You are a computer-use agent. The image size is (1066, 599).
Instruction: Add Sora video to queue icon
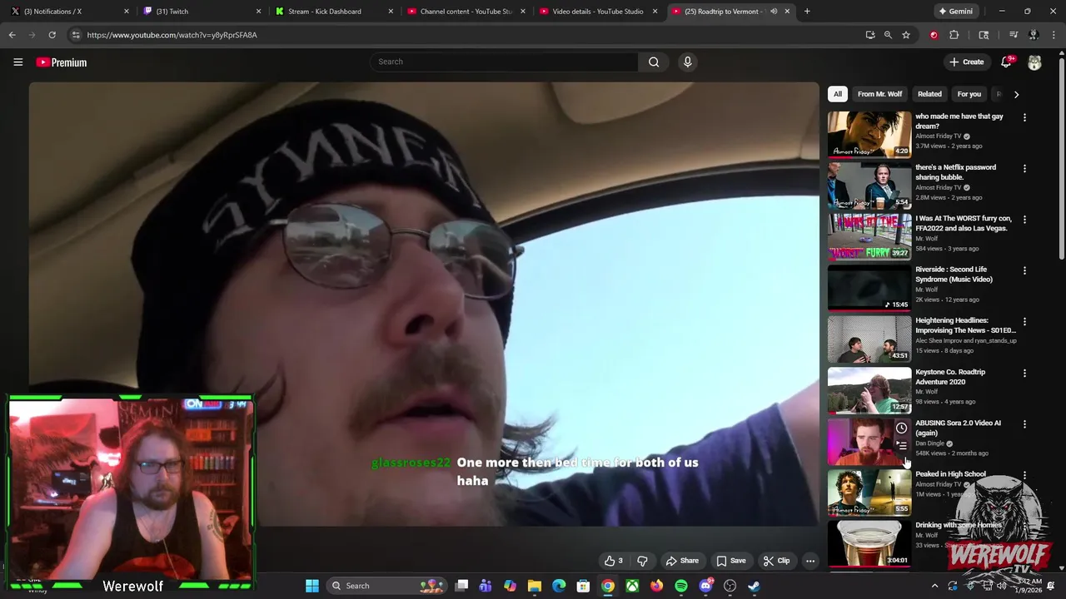click(x=901, y=446)
